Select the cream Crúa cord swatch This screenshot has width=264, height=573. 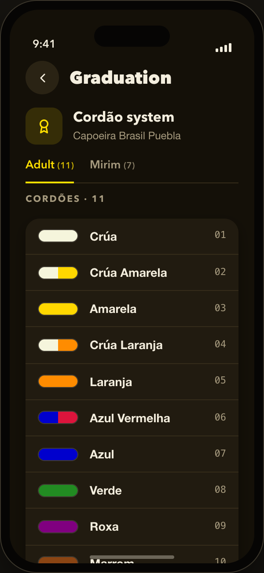tap(58, 236)
